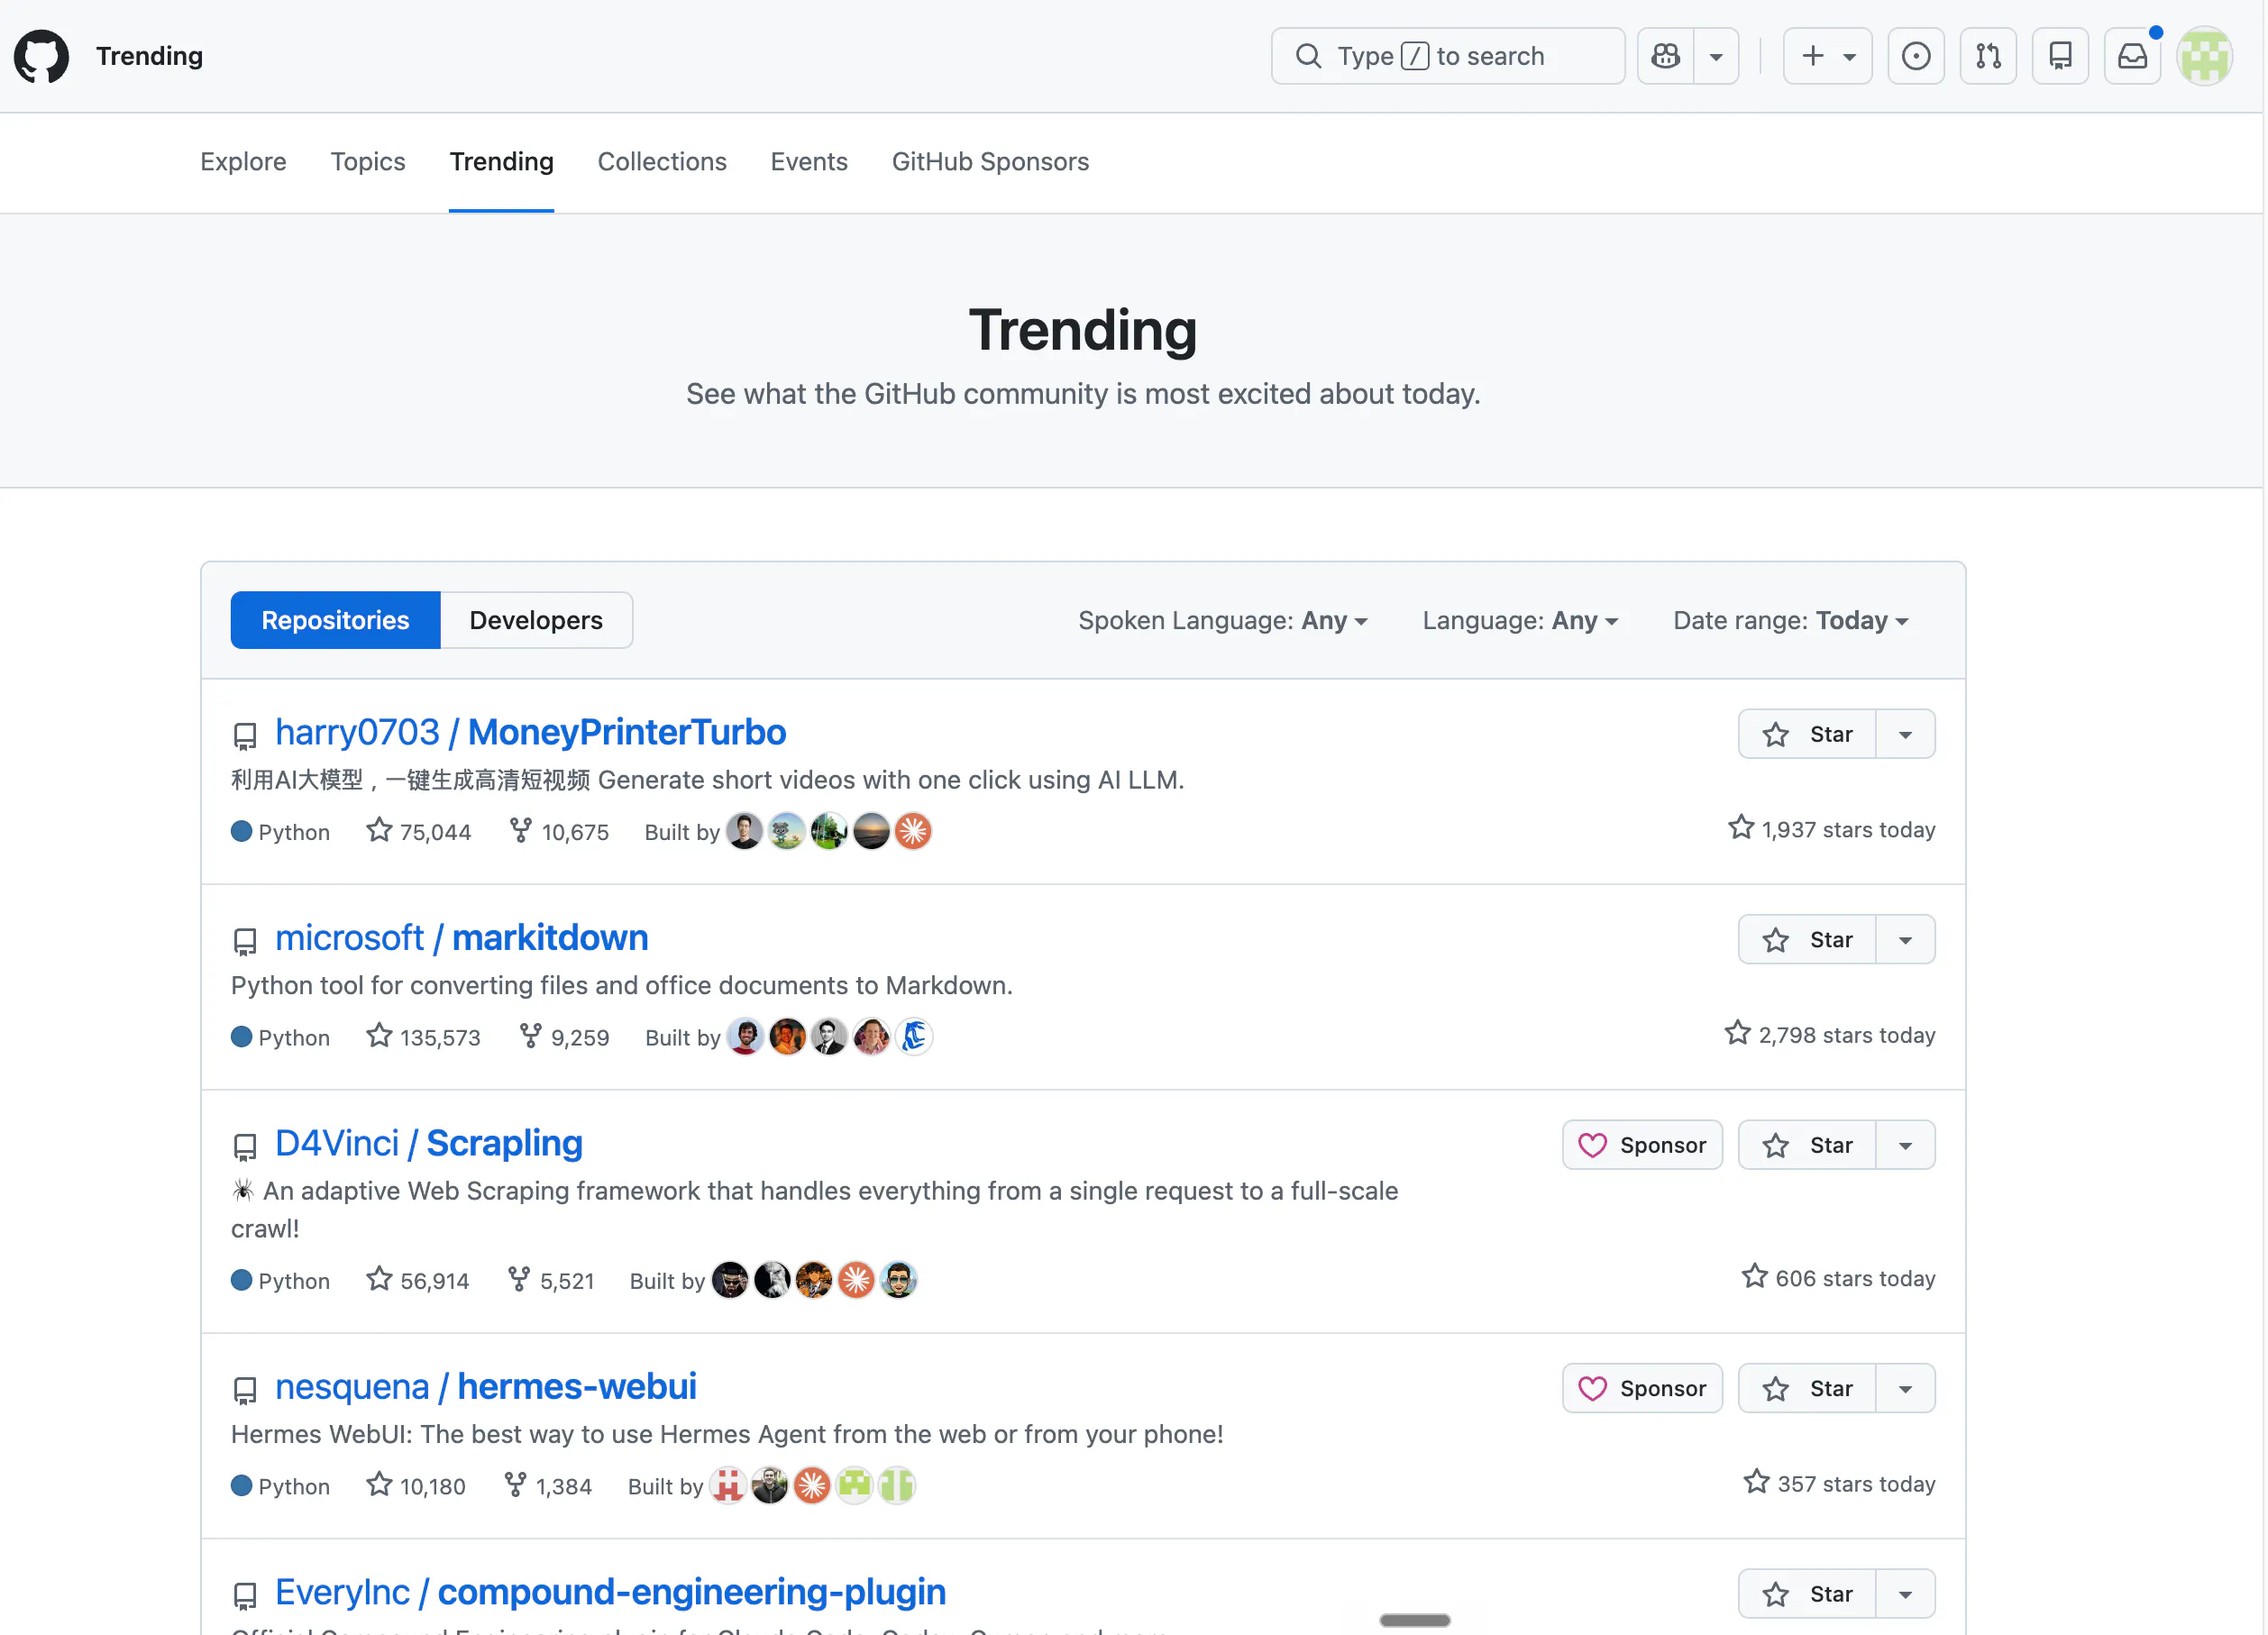
Task: View forks 9,259 of markitdown
Action: [564, 1037]
